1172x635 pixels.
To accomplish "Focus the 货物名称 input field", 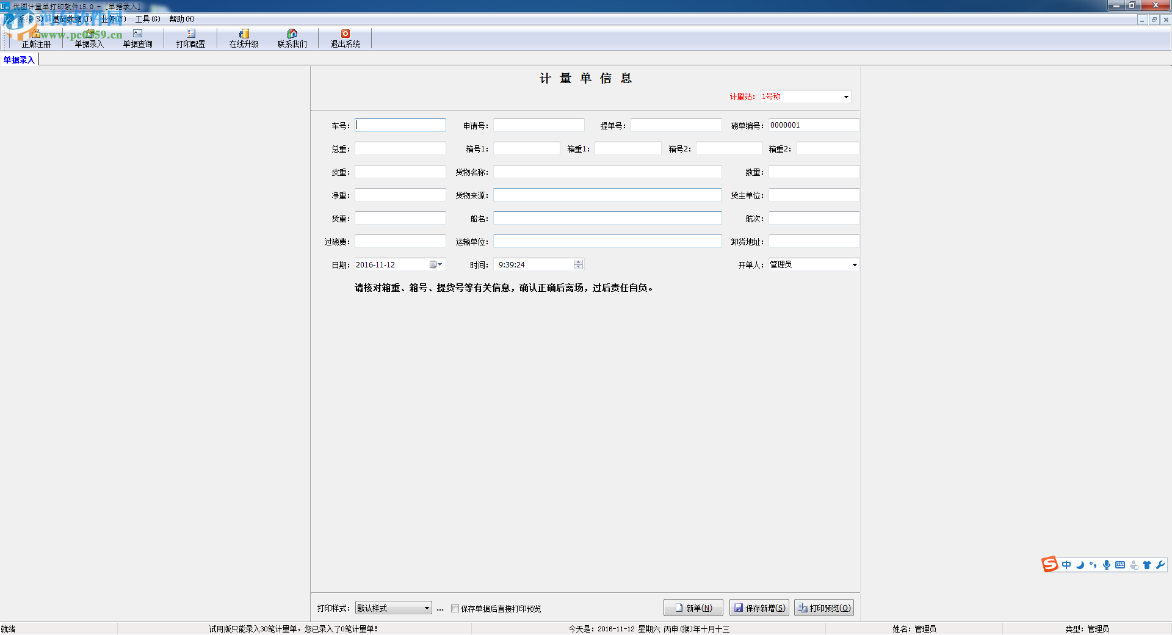I will click(608, 172).
